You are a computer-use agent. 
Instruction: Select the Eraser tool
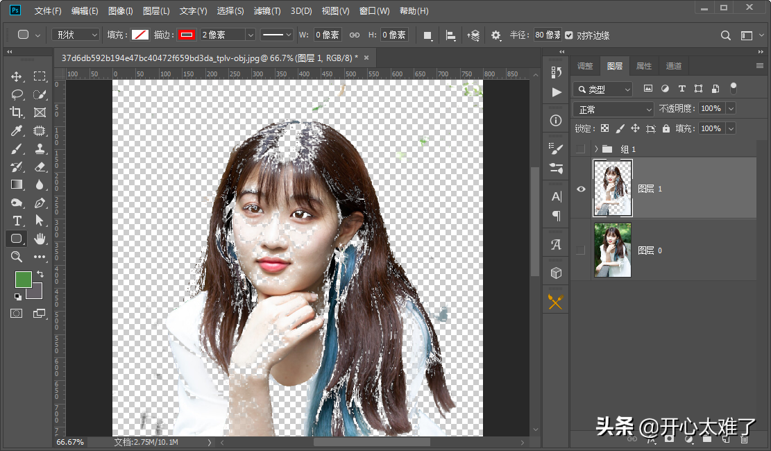click(40, 167)
